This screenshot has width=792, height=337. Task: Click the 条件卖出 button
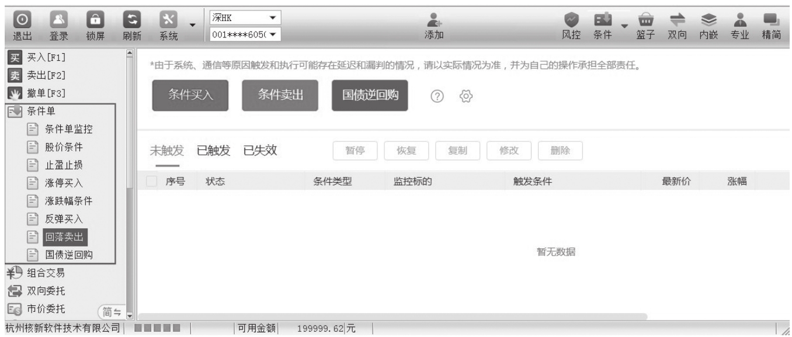(280, 95)
